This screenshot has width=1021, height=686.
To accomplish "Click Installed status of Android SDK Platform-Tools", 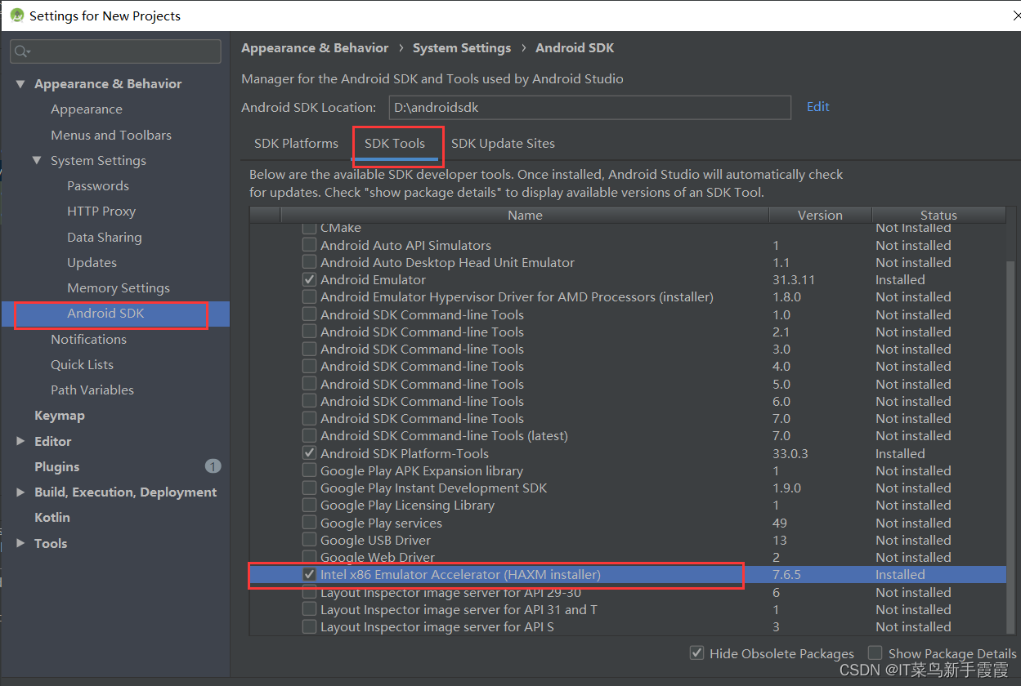I will (900, 453).
